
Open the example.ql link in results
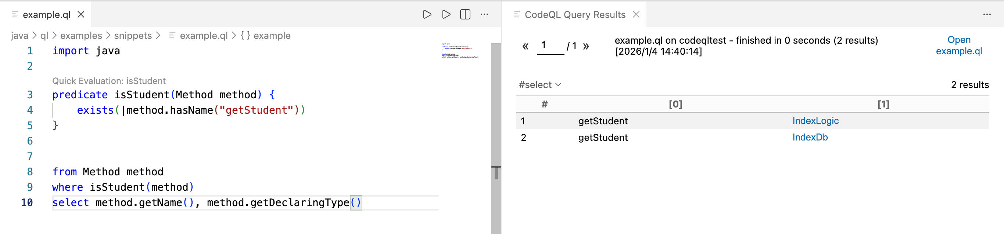(958, 45)
